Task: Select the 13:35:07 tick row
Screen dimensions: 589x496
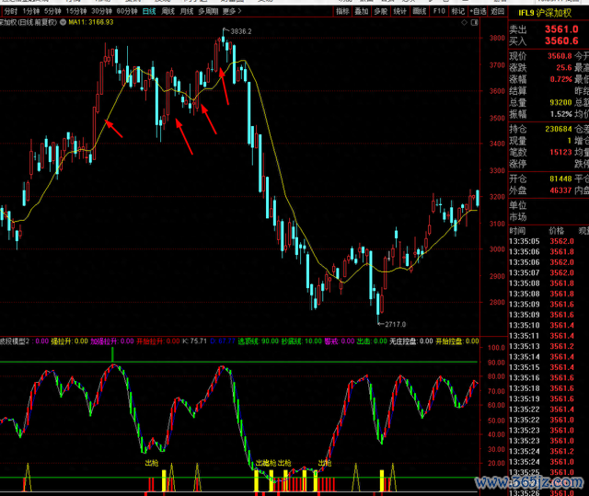Action: coord(549,272)
